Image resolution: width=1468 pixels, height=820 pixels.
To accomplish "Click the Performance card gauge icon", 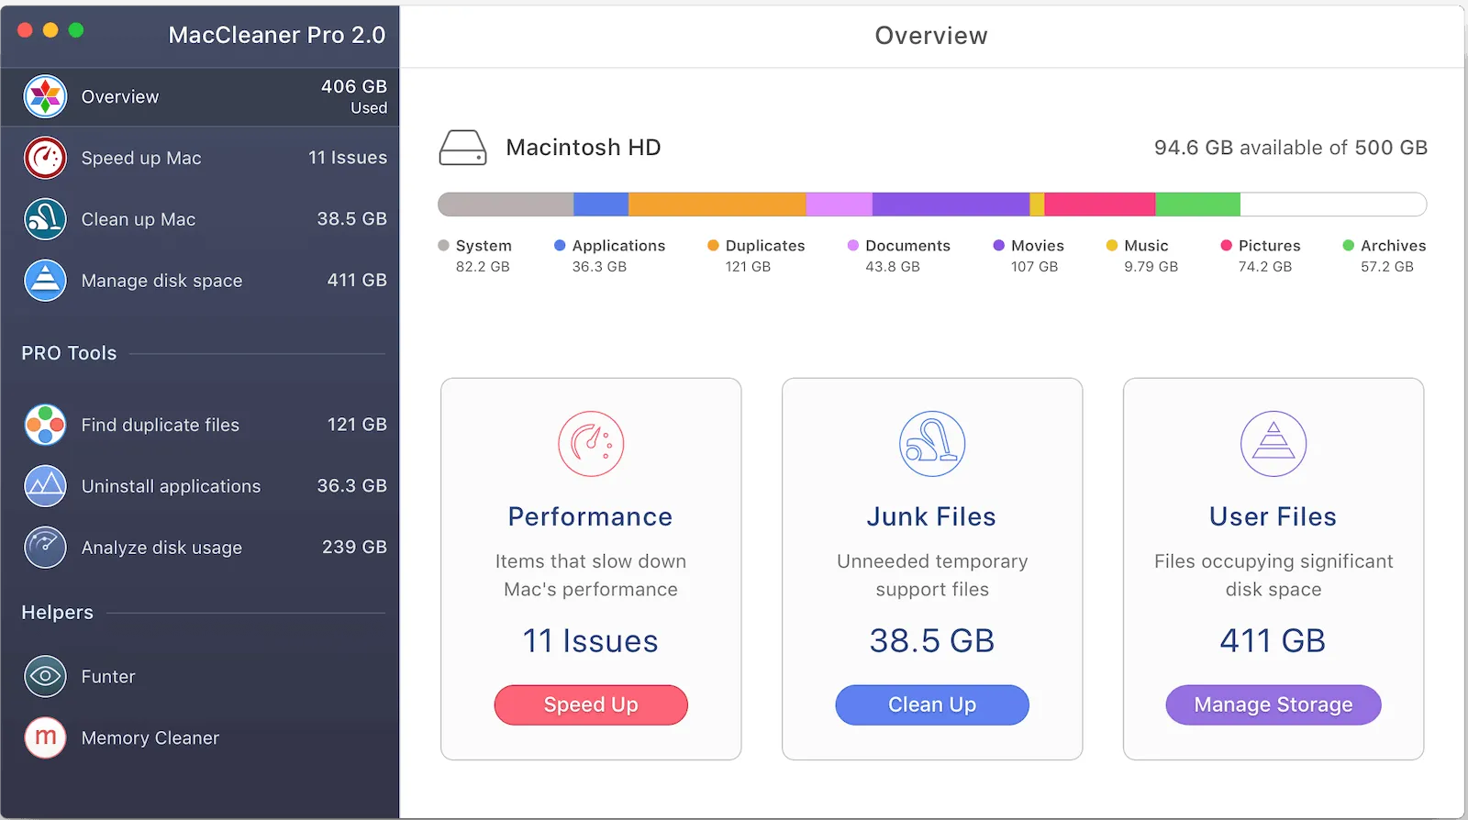I will [x=591, y=444].
